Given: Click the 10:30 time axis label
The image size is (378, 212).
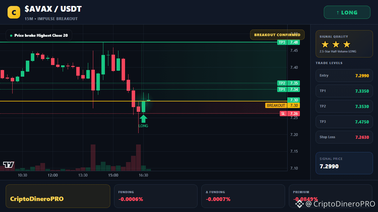Looking at the screenshot, I should (x=22, y=175).
